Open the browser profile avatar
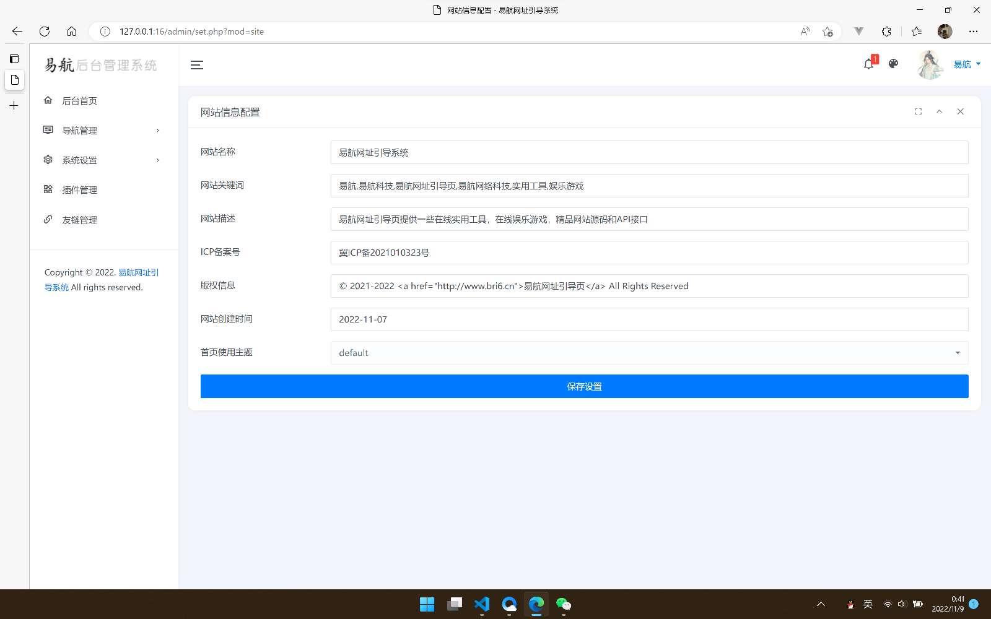 click(x=945, y=32)
